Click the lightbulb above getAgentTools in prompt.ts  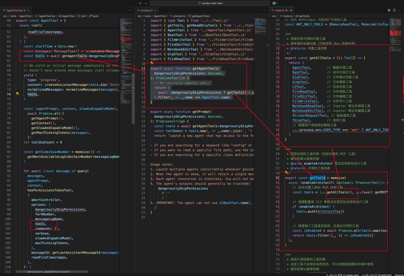click(152, 63)
